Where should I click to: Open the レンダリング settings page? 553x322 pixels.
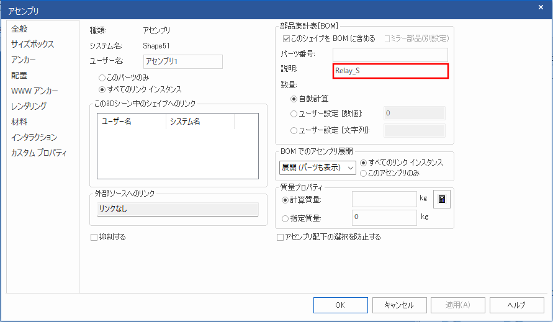click(29, 107)
